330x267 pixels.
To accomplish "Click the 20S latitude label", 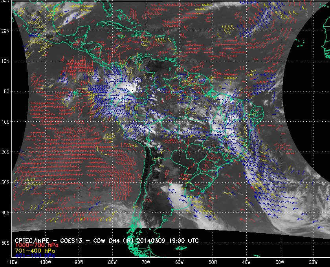I will (5, 152).
